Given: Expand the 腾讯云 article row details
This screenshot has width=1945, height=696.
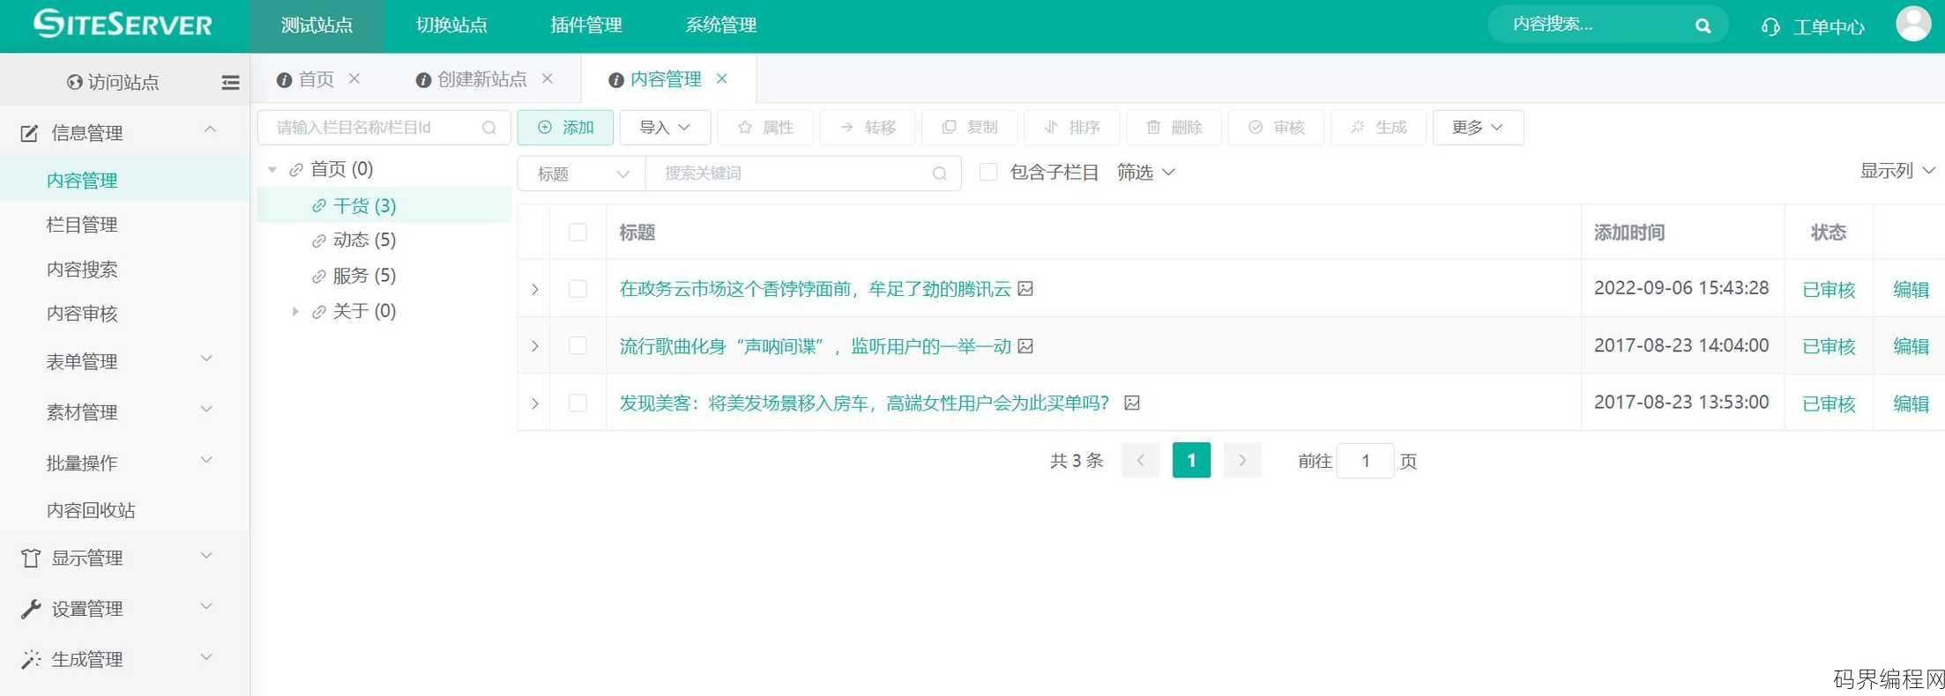Looking at the screenshot, I should 534,289.
